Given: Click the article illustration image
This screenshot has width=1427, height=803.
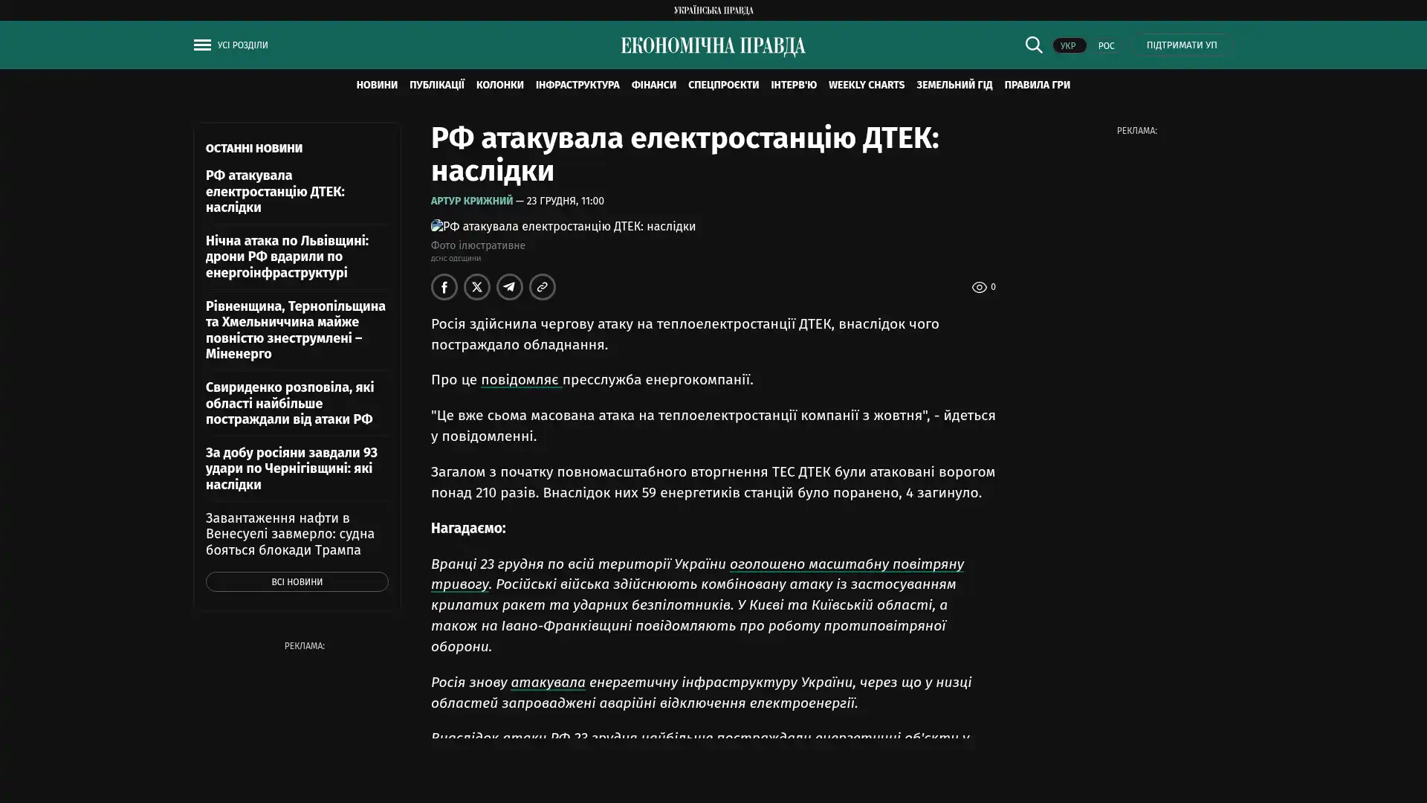Looking at the screenshot, I should click(563, 226).
